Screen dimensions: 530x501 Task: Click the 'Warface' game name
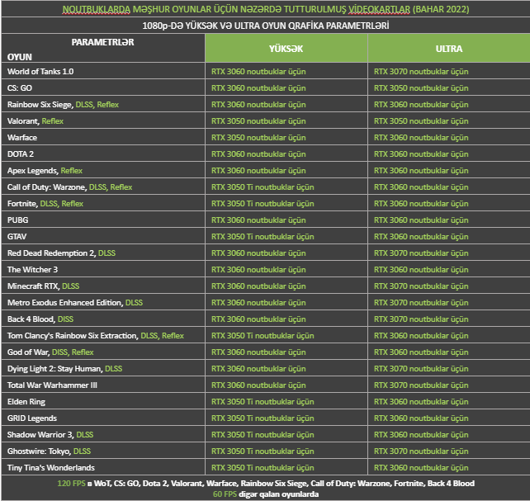pyautogui.click(x=22, y=138)
